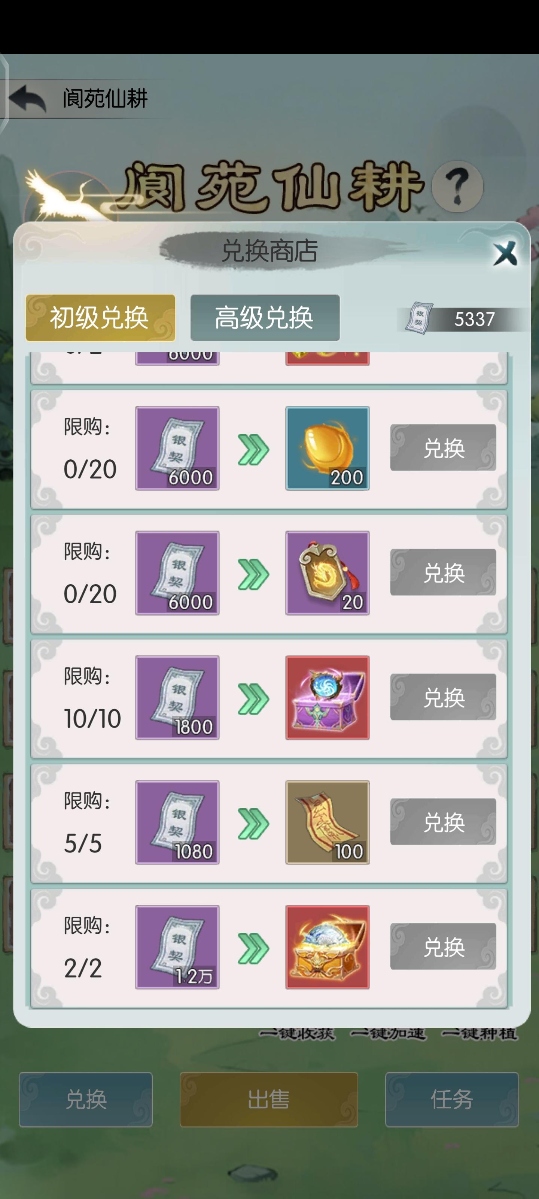Switch to the 高级兑换 tab
The height and width of the screenshot is (1199, 539).
[x=265, y=318]
